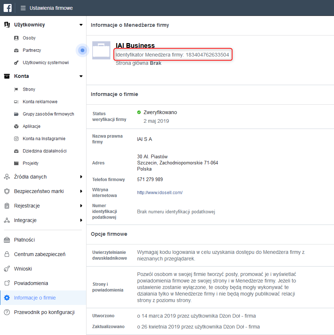Open Grupy zasobów firmowych
The height and width of the screenshot is (335, 334).
point(48,114)
